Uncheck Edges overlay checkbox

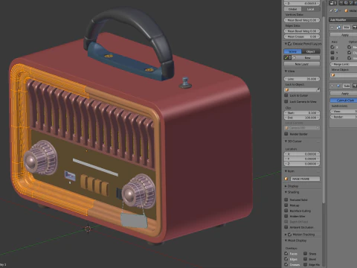(286, 259)
